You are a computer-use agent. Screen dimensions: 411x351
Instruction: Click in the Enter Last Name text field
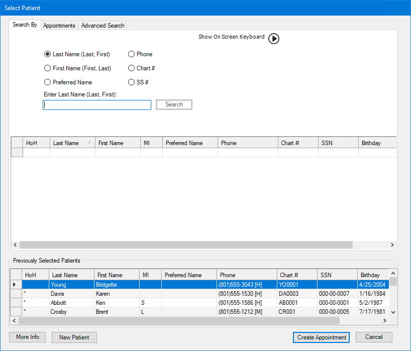(x=97, y=105)
